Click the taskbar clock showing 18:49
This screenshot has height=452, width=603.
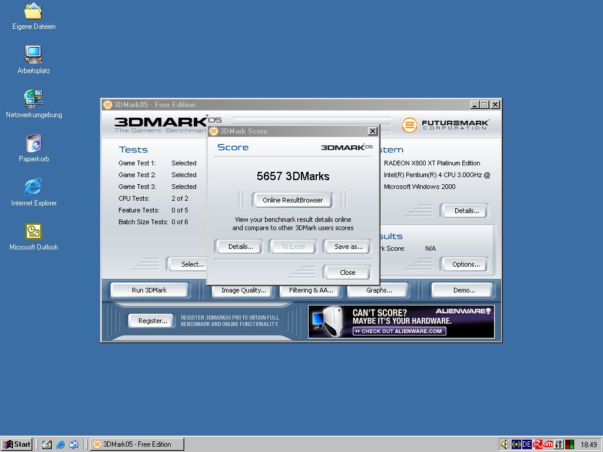(x=588, y=445)
